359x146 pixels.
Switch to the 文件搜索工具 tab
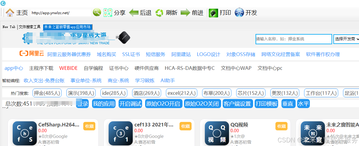[x=30, y=27]
